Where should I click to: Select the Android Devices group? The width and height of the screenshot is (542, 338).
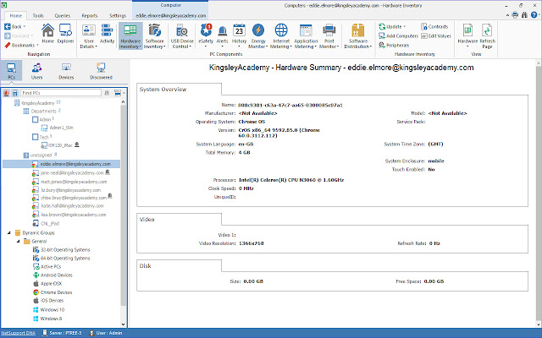point(53,275)
